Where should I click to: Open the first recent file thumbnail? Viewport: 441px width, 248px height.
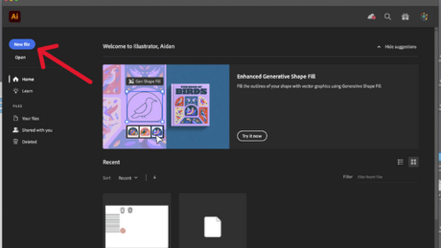click(137, 223)
